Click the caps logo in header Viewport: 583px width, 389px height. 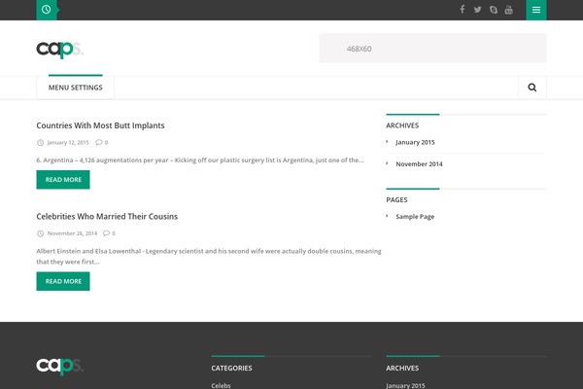60,50
